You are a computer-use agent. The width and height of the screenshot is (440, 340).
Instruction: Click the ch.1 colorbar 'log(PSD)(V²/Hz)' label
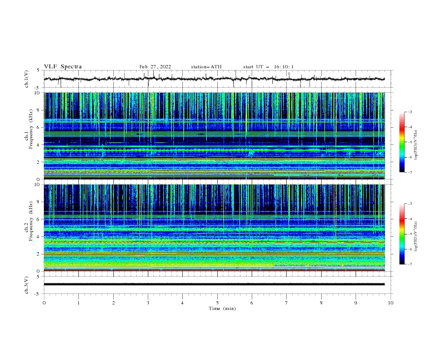coord(416,145)
